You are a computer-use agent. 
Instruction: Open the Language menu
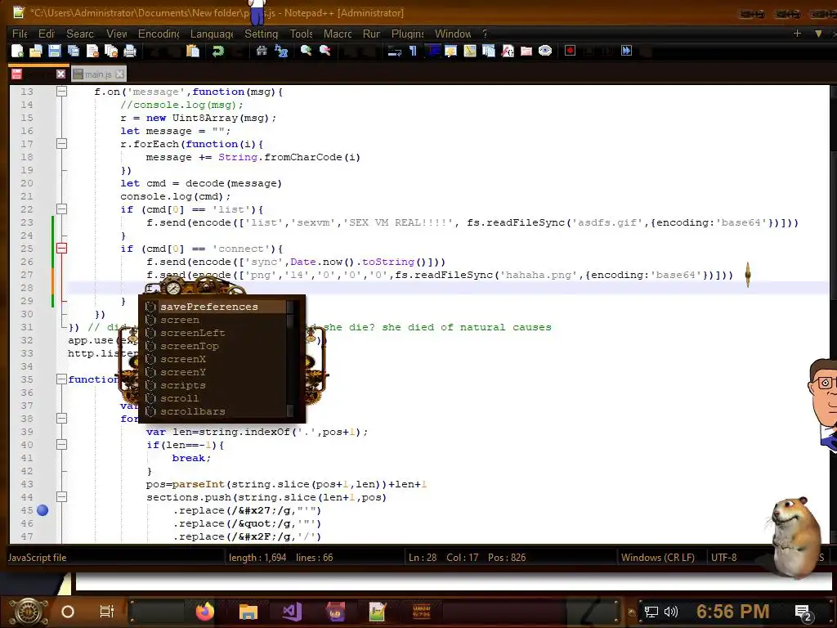pyautogui.click(x=212, y=34)
